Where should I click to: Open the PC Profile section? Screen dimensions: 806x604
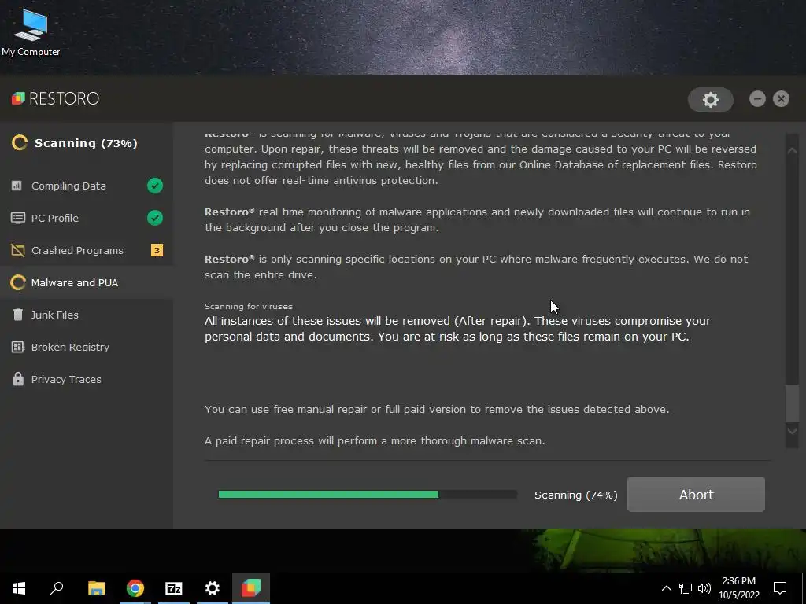(x=87, y=218)
